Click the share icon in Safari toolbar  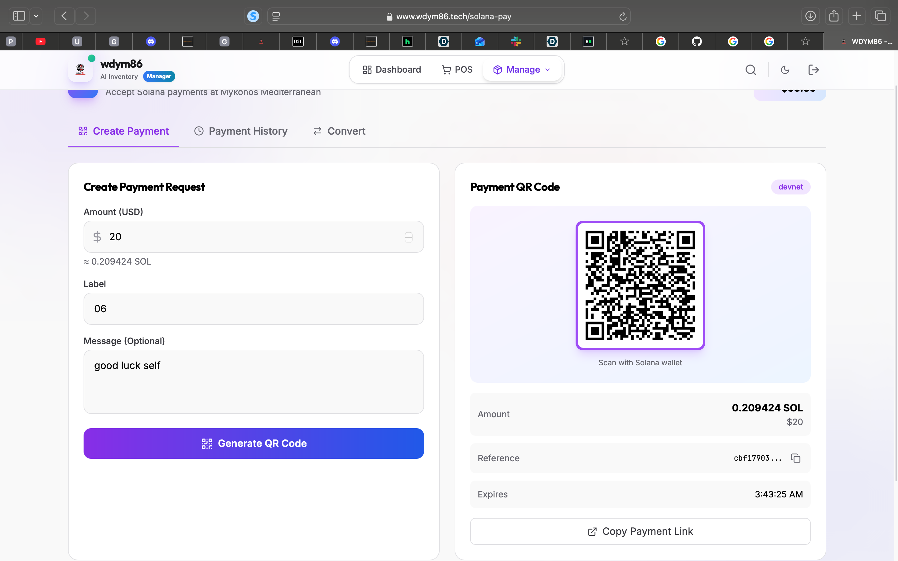(x=834, y=16)
